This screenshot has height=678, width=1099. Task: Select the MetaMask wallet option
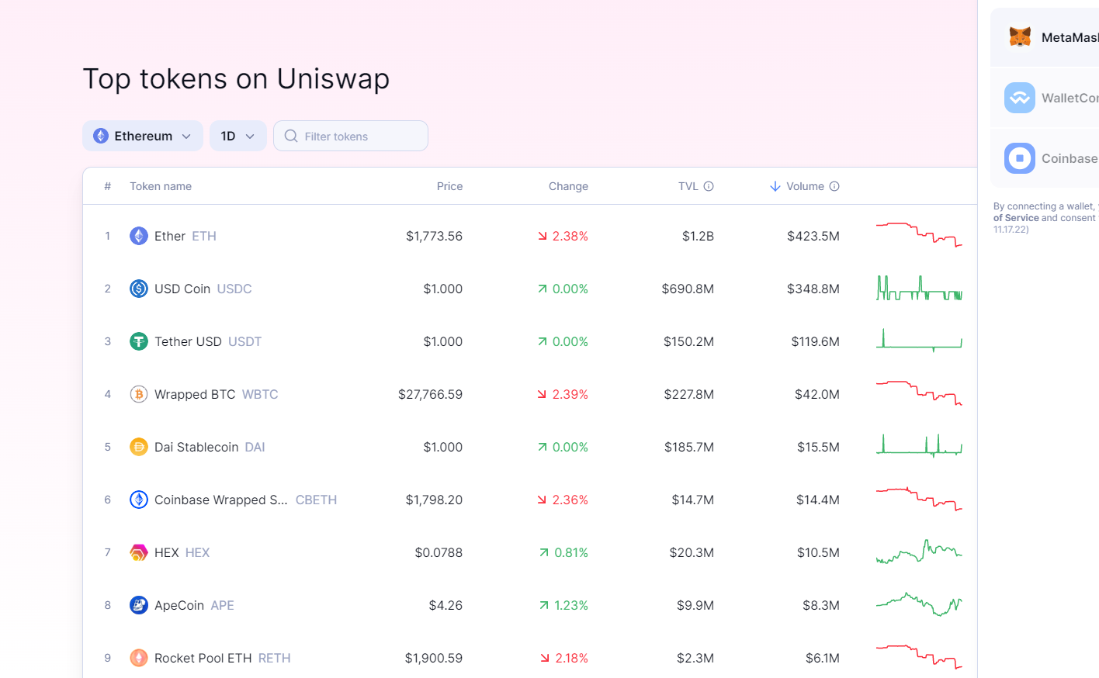pyautogui.click(x=1045, y=37)
